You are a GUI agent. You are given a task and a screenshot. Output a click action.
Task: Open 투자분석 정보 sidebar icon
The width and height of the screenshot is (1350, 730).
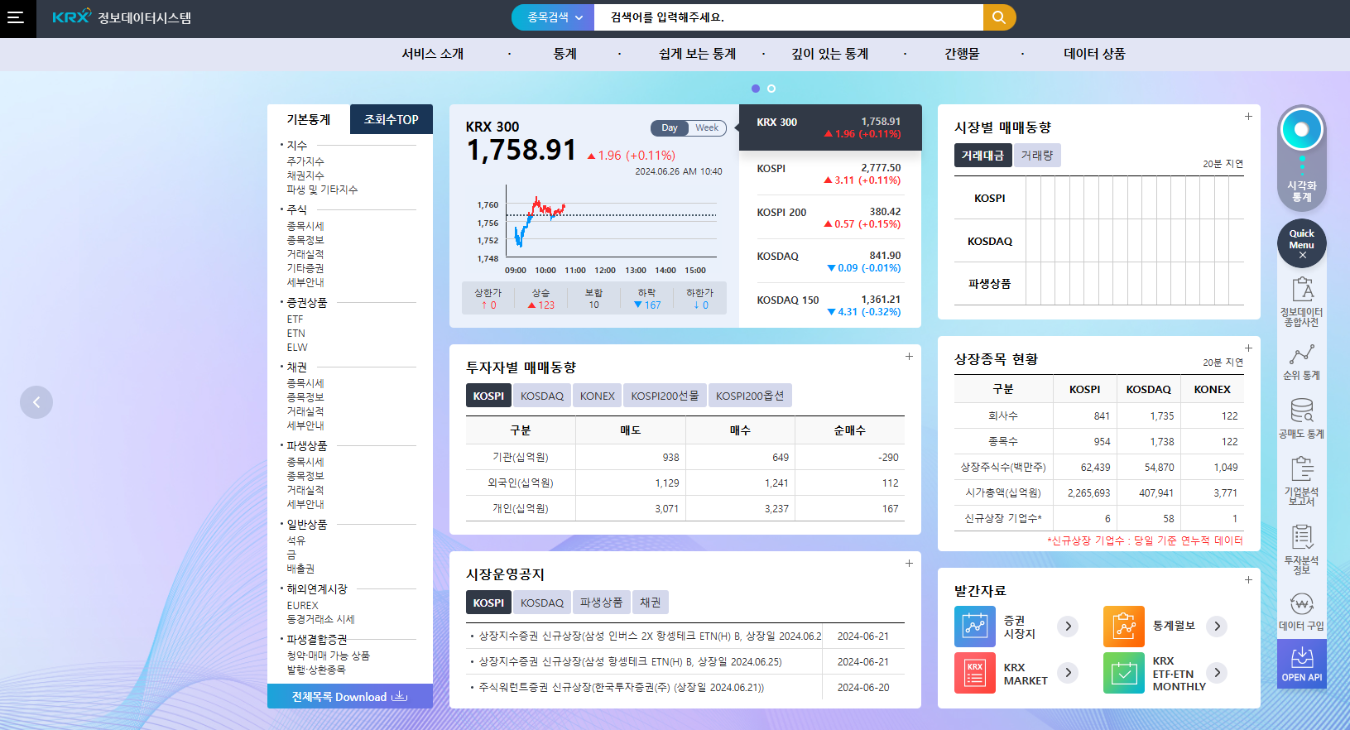point(1301,549)
